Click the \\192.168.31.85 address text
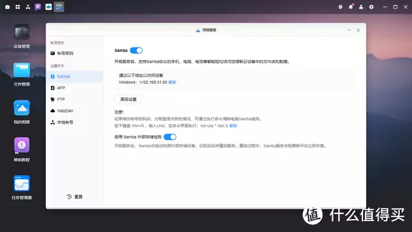This screenshot has width=412, height=232. (x=153, y=82)
